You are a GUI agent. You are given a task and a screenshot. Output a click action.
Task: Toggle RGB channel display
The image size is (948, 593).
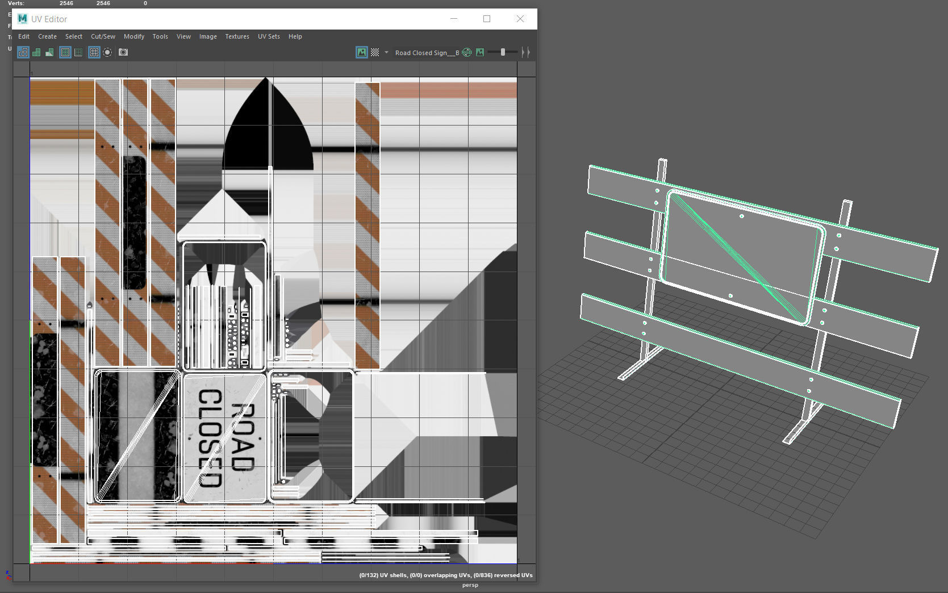pyautogui.click(x=467, y=52)
